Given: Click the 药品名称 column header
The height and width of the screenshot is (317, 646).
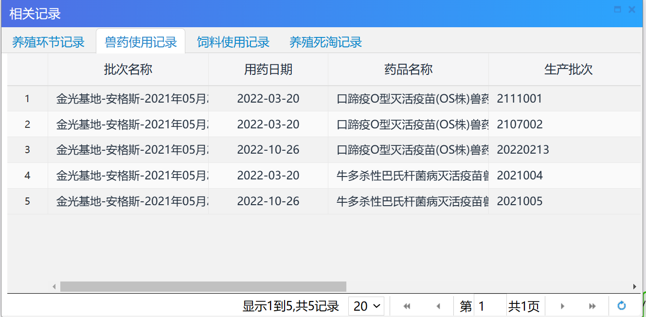Looking at the screenshot, I should pos(409,70).
